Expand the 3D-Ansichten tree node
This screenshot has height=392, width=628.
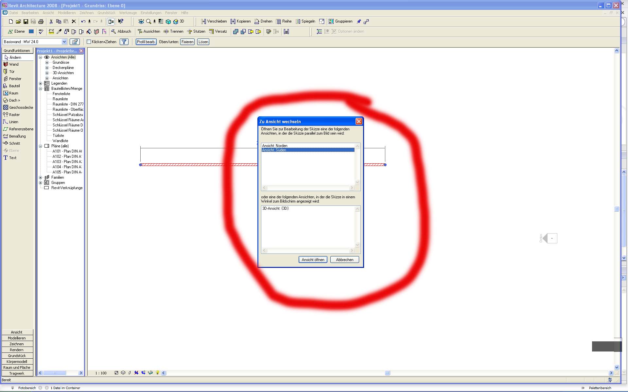coord(47,73)
